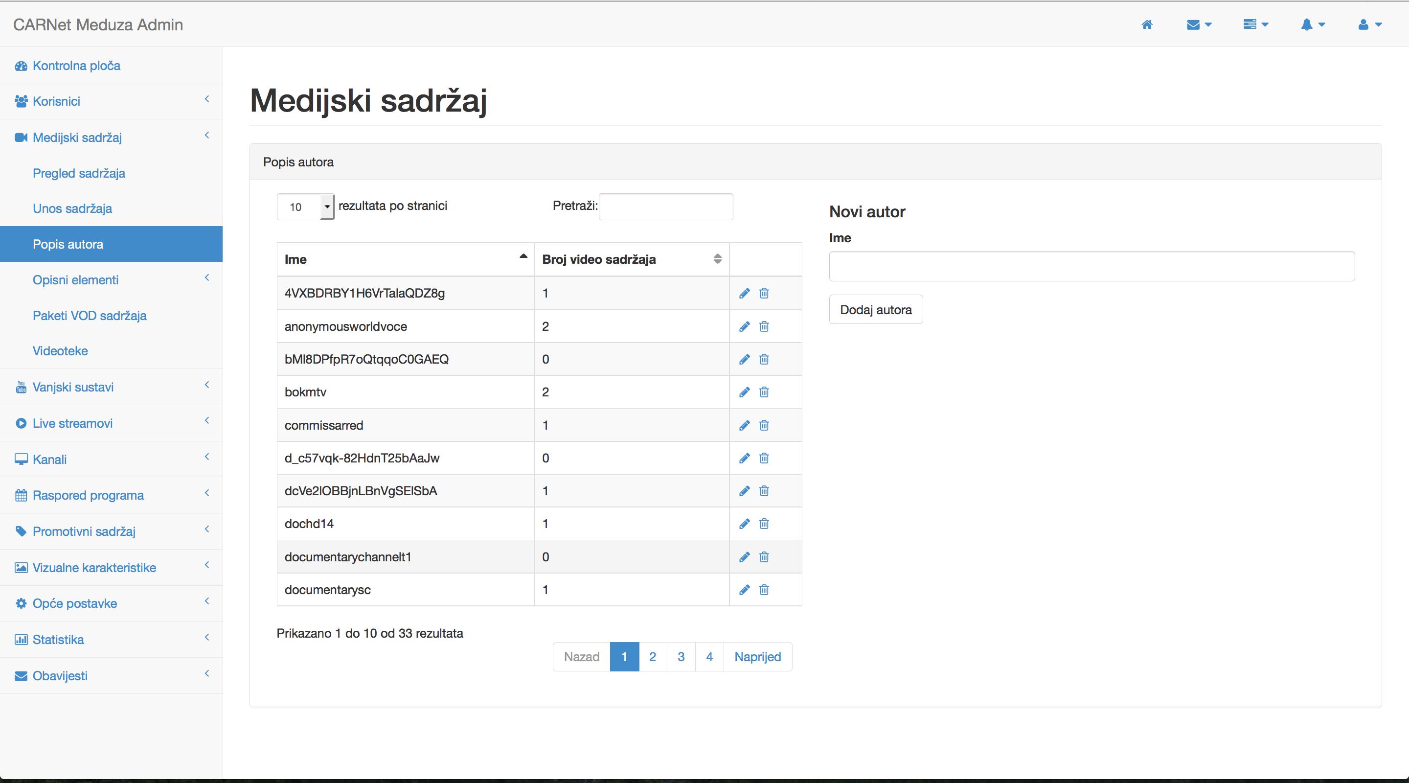Edit the bokmtv author entry
The image size is (1409, 783).
(745, 392)
